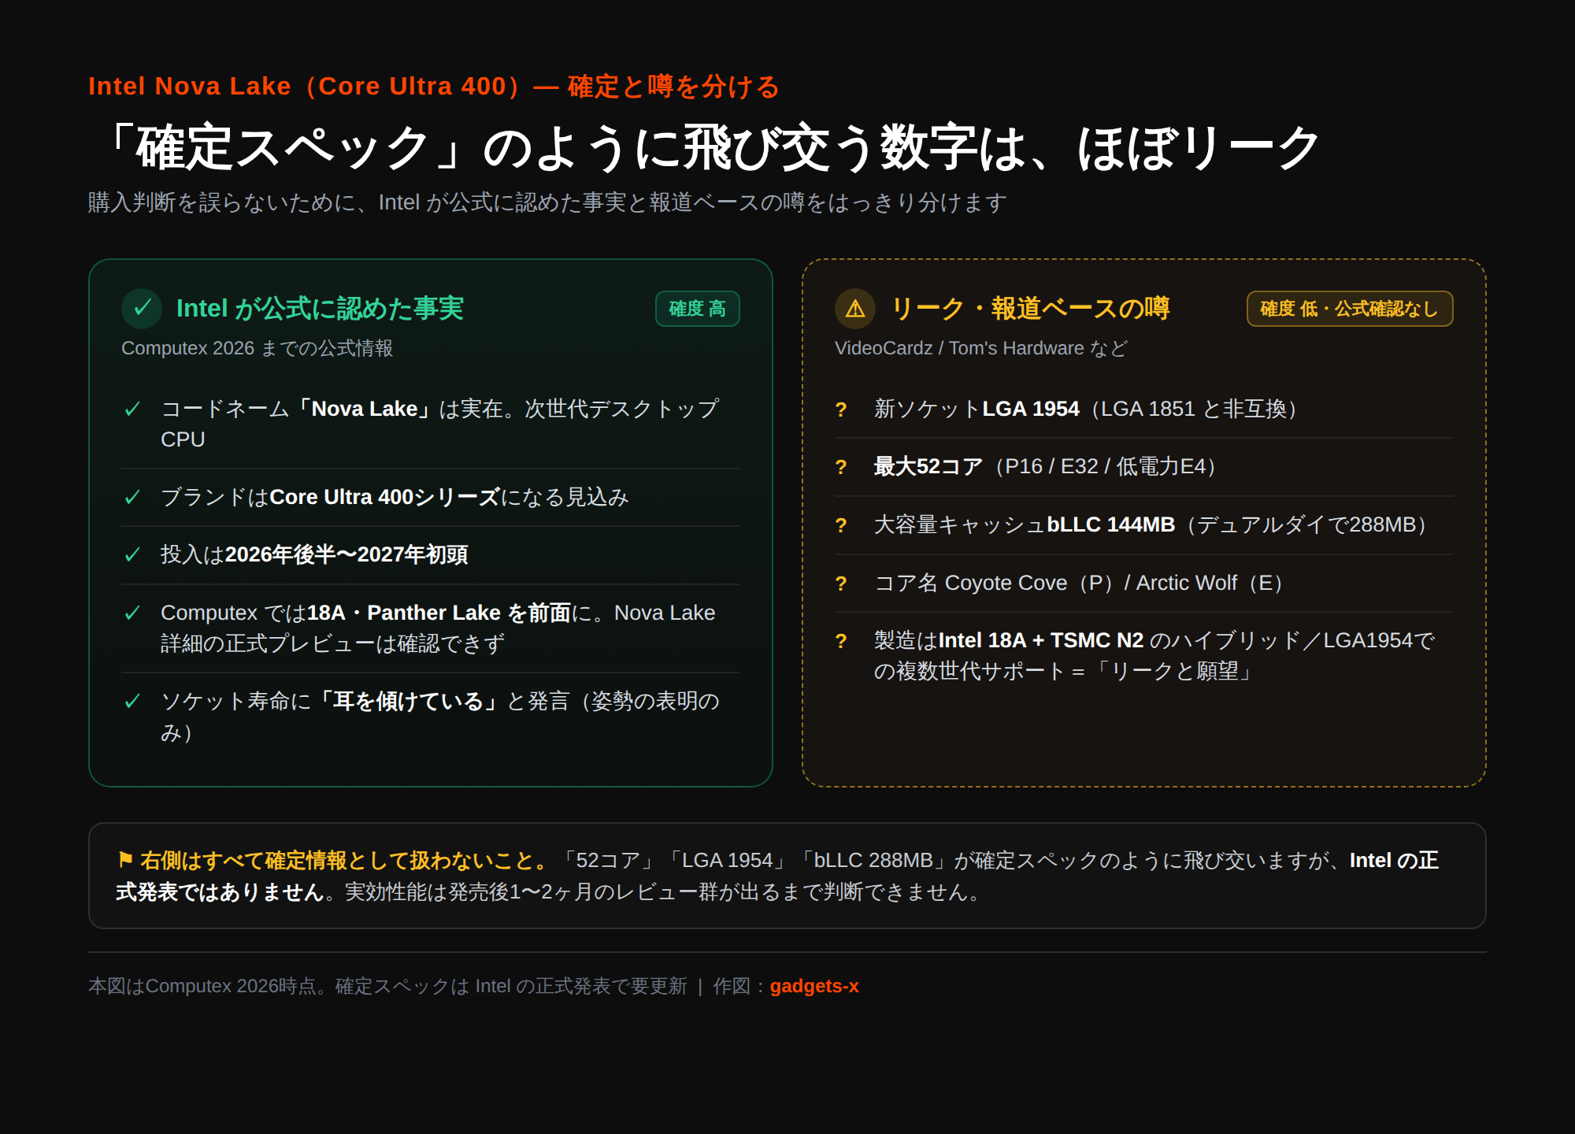The height and width of the screenshot is (1134, 1575).
Task: Click the question mark beside コア名 Coyote Cove
Action: click(x=841, y=584)
